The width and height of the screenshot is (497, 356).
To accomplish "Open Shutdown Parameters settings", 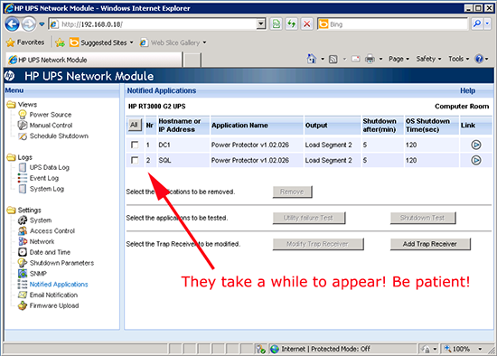I will click(x=61, y=263).
